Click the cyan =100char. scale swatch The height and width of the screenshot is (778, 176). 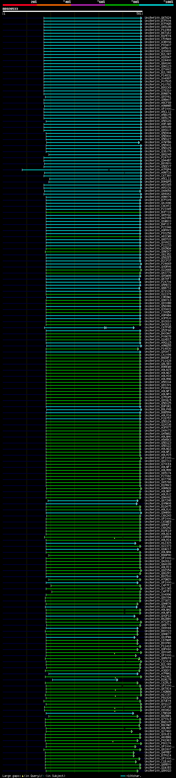(123, 776)
